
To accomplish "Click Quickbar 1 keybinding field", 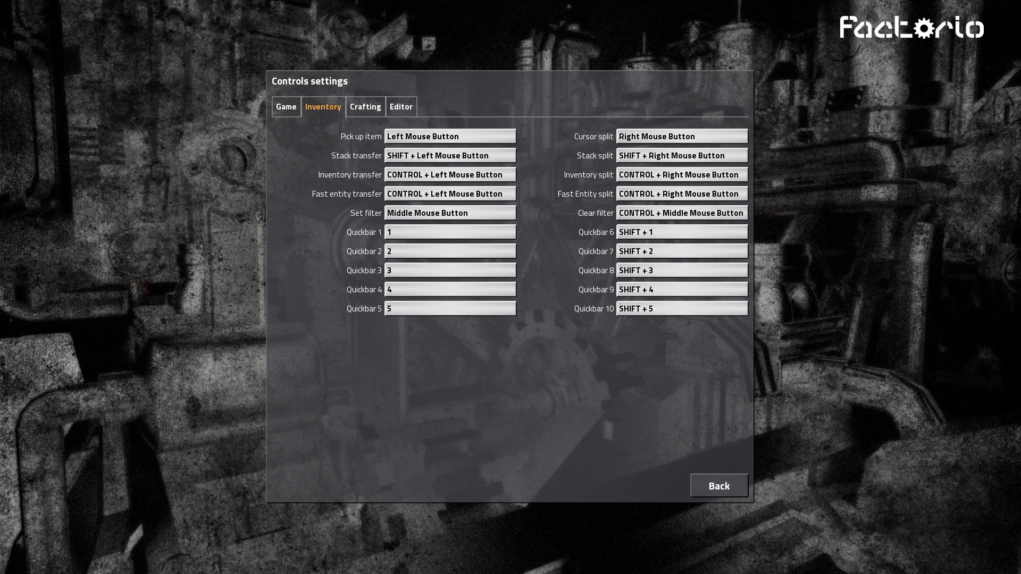I will pos(450,231).
